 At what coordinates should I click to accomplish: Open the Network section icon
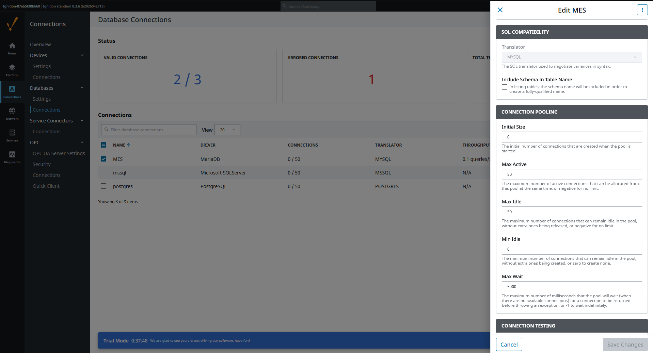[x=12, y=114]
